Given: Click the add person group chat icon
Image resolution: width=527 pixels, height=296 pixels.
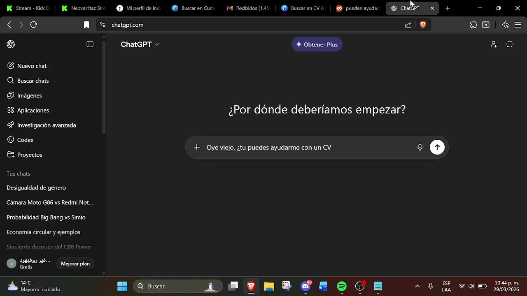Looking at the screenshot, I should tap(494, 44).
